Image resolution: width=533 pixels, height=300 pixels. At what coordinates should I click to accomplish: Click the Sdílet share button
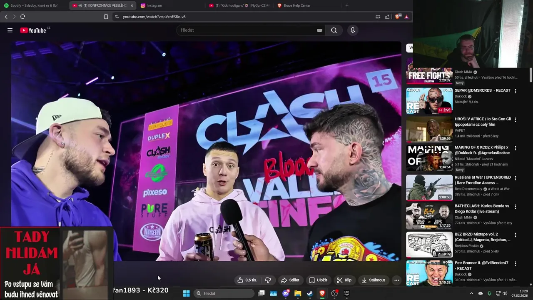(290, 280)
